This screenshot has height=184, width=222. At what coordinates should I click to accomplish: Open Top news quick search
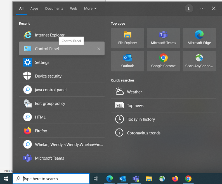tap(135, 106)
